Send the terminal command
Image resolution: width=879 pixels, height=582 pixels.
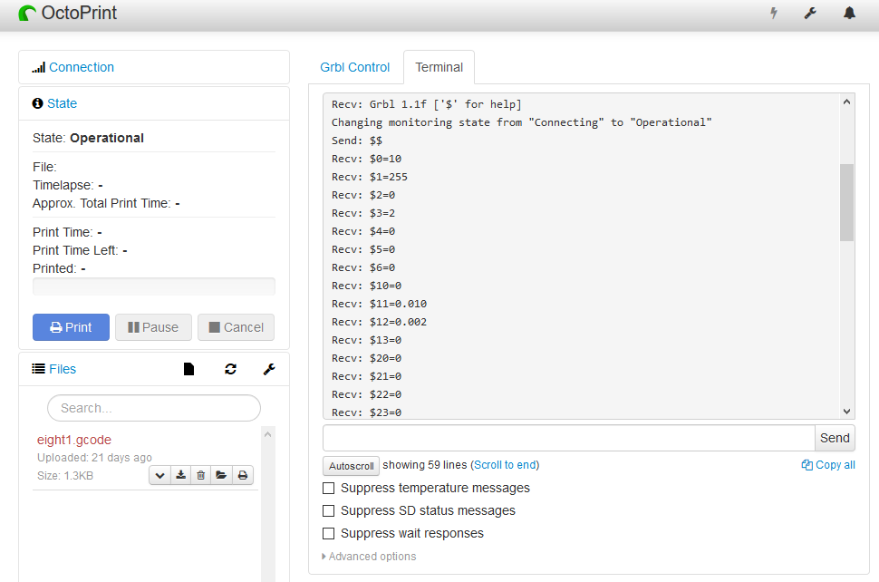click(x=835, y=438)
